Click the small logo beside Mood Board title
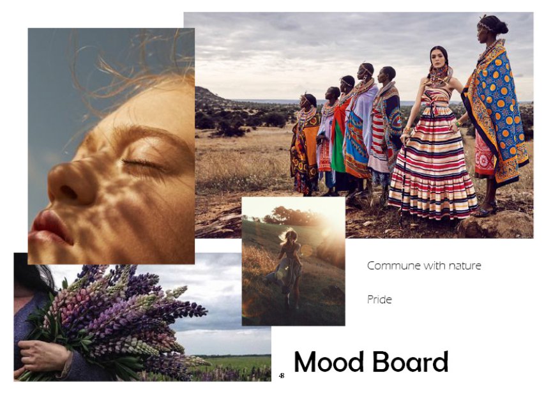The width and height of the screenshot is (560, 396). pyautogui.click(x=282, y=376)
